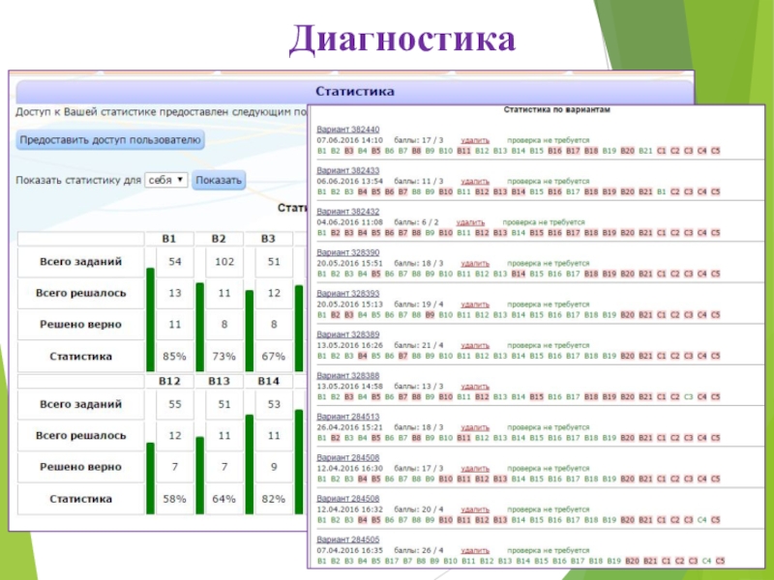Select the date '26.04.2016 15:21'
The image size is (774, 580).
(349, 427)
